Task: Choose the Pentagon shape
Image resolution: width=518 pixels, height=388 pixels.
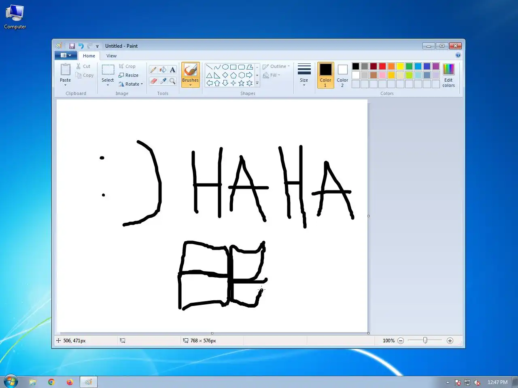Action: click(x=234, y=75)
